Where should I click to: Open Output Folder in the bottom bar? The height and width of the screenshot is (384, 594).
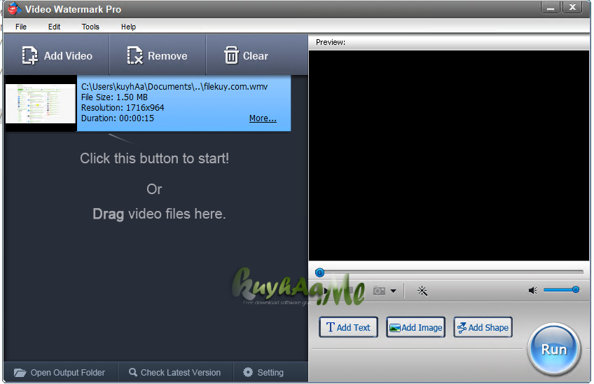[x=60, y=373]
